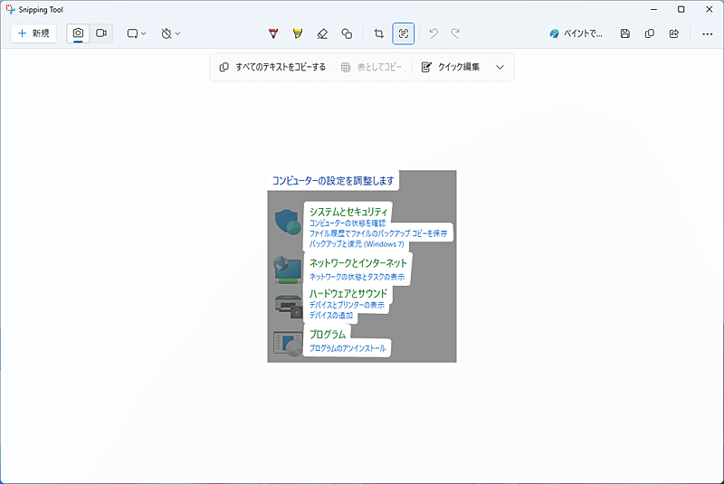Open the snipping shape mode dropdown
The width and height of the screenshot is (724, 484).
pyautogui.click(x=137, y=33)
